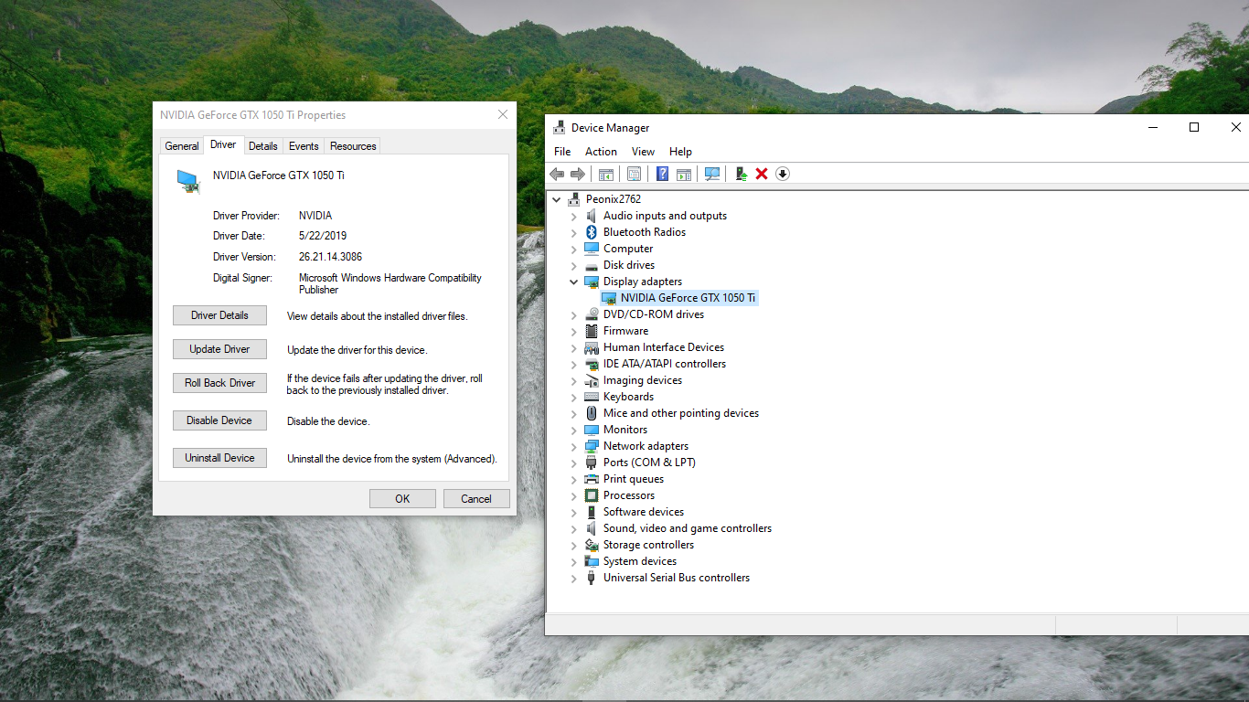The height and width of the screenshot is (702, 1249).
Task: Click the Uninstall Device button
Action: click(219, 458)
